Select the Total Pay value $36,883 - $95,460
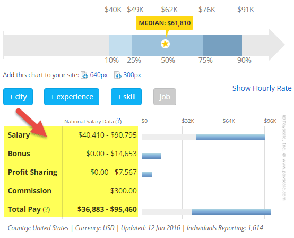The height and width of the screenshot is (238, 294). click(x=107, y=209)
